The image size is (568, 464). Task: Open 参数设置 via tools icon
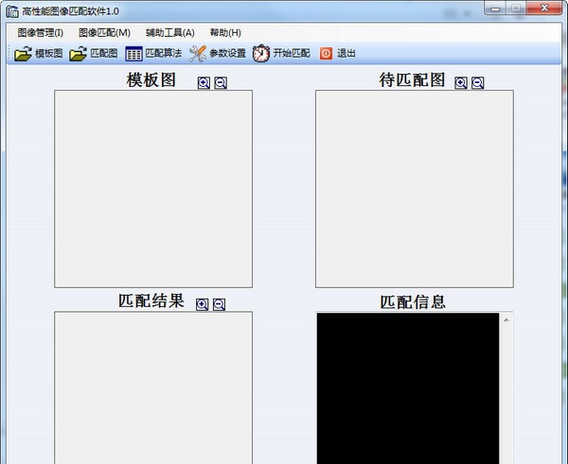point(198,54)
